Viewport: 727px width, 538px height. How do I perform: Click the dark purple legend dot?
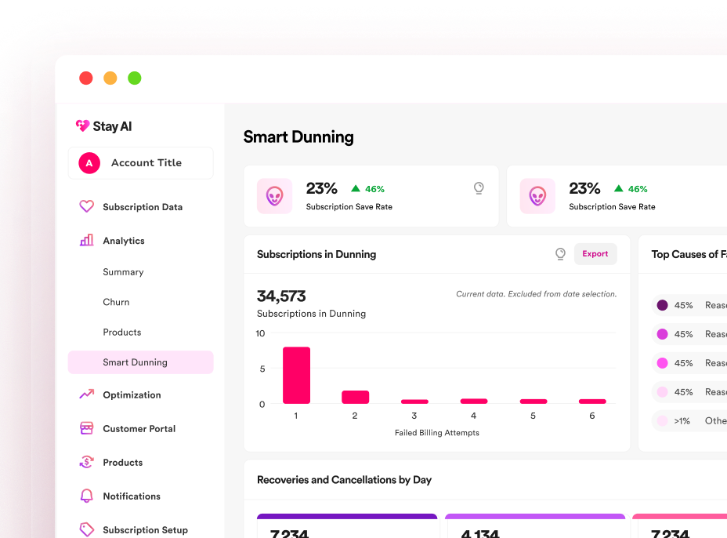662,305
